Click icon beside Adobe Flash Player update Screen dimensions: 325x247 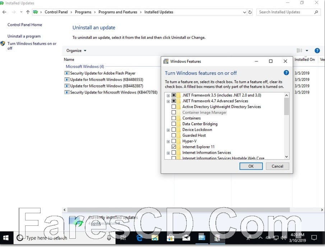[67, 73]
